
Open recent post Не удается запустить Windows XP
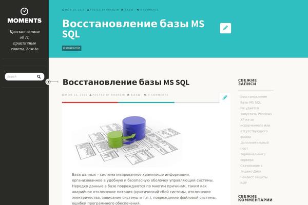click(x=256, y=122)
